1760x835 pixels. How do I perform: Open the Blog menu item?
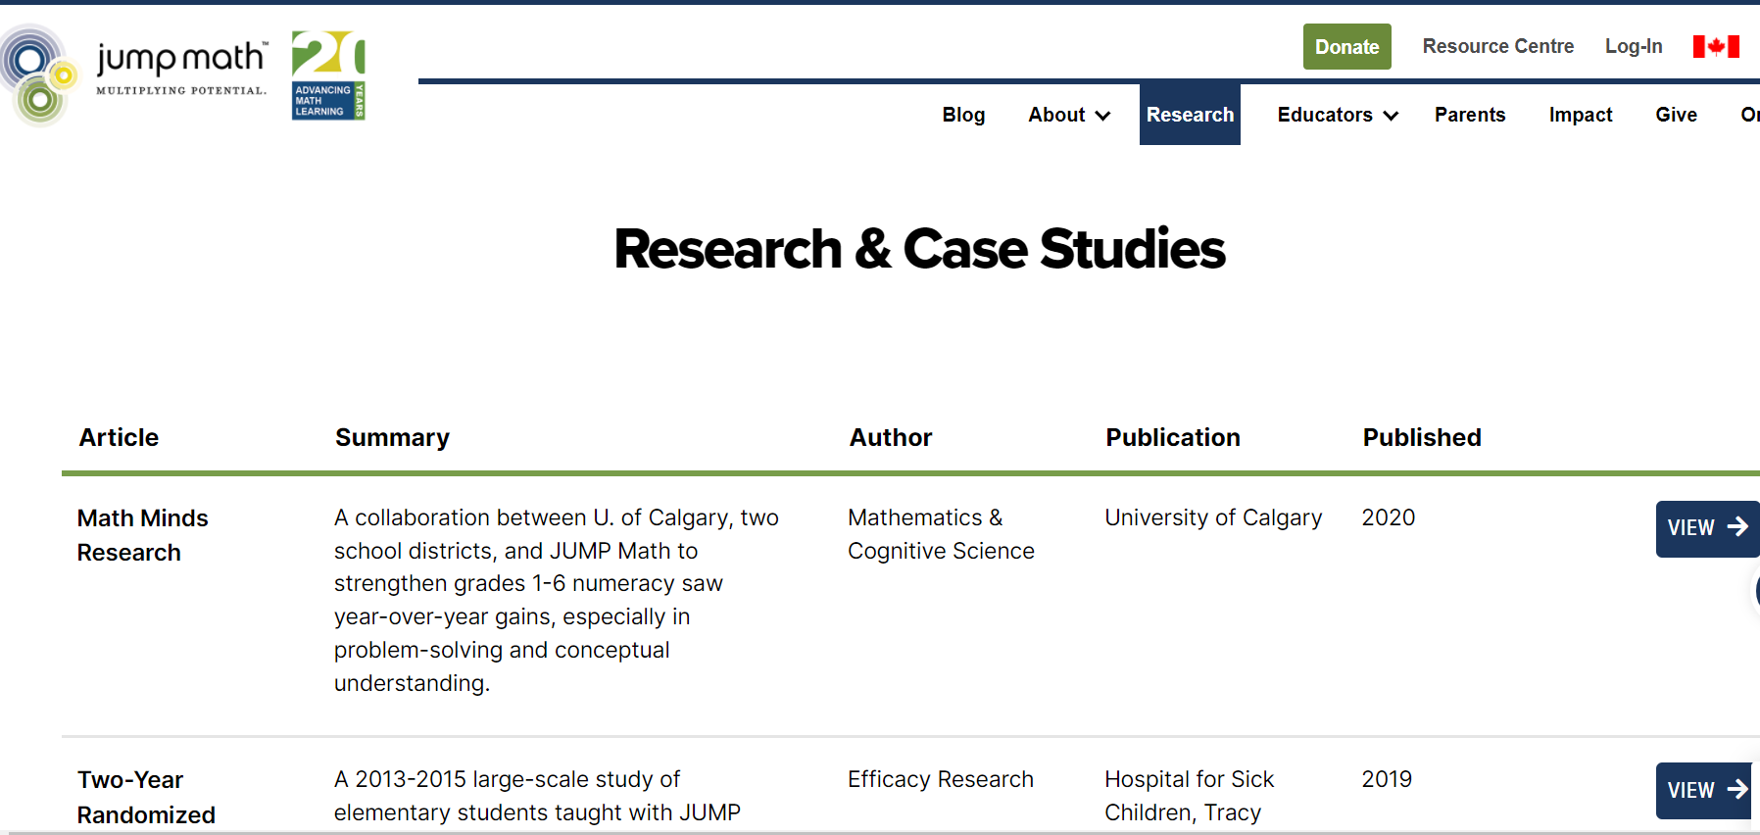tap(963, 115)
